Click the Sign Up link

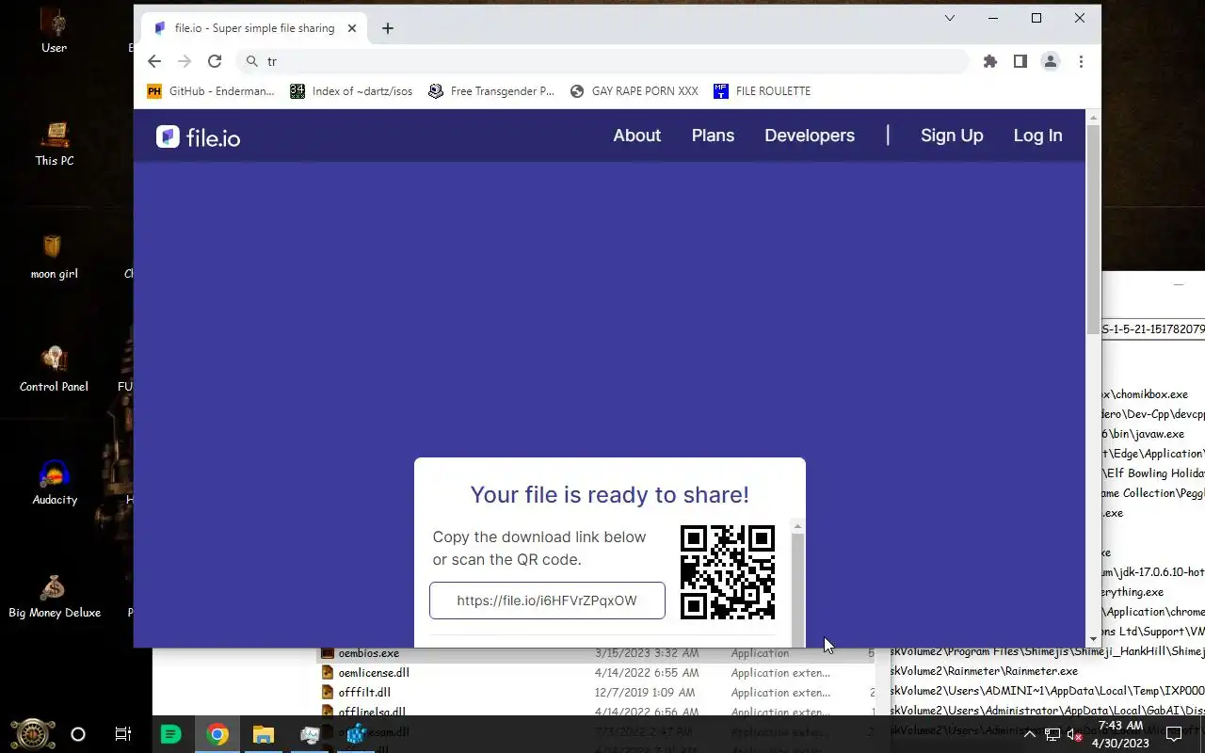pos(952,136)
